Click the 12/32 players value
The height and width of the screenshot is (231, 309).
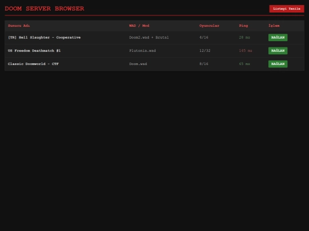click(x=205, y=51)
